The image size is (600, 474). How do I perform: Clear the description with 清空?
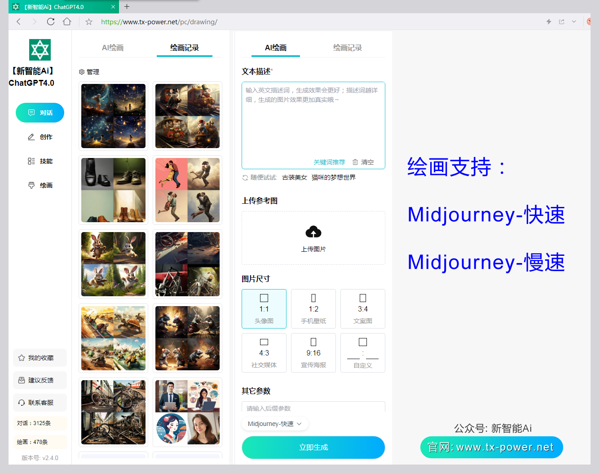click(363, 162)
